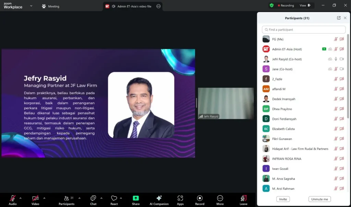The image size is (351, 207).
Task: Click the React heart icon
Action: tap(114, 198)
